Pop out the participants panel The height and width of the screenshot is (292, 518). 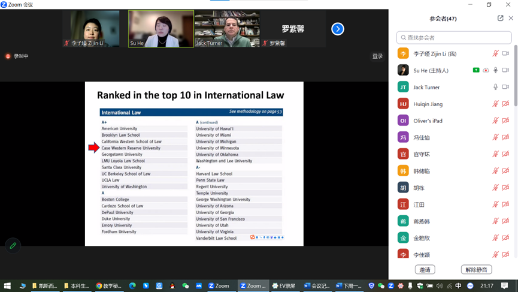pyautogui.click(x=500, y=19)
